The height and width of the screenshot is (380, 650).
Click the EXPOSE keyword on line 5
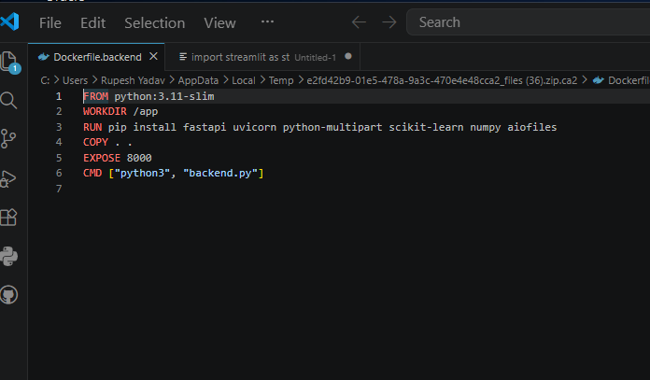[x=102, y=158]
